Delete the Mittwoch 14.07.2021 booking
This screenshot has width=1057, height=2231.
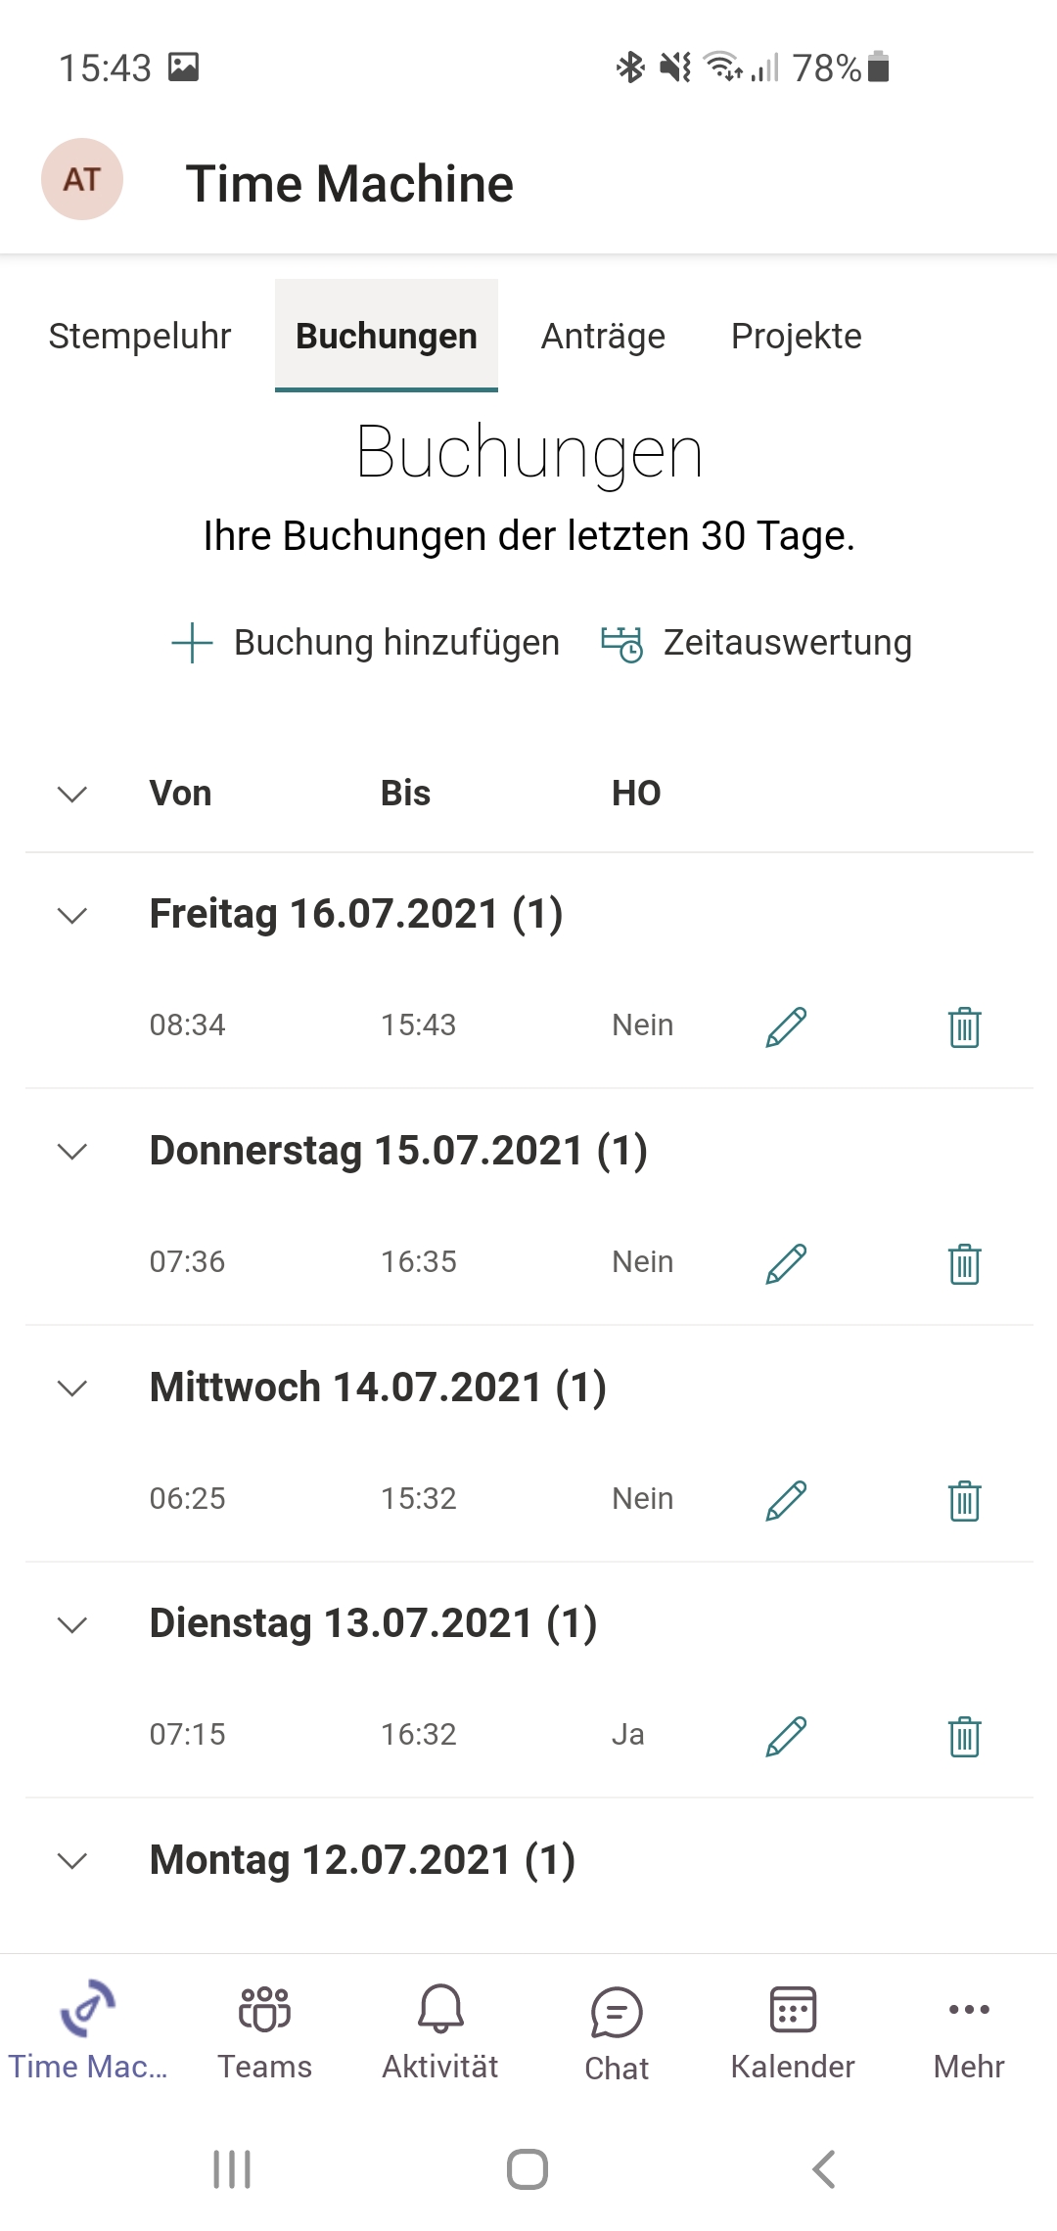coord(964,1500)
